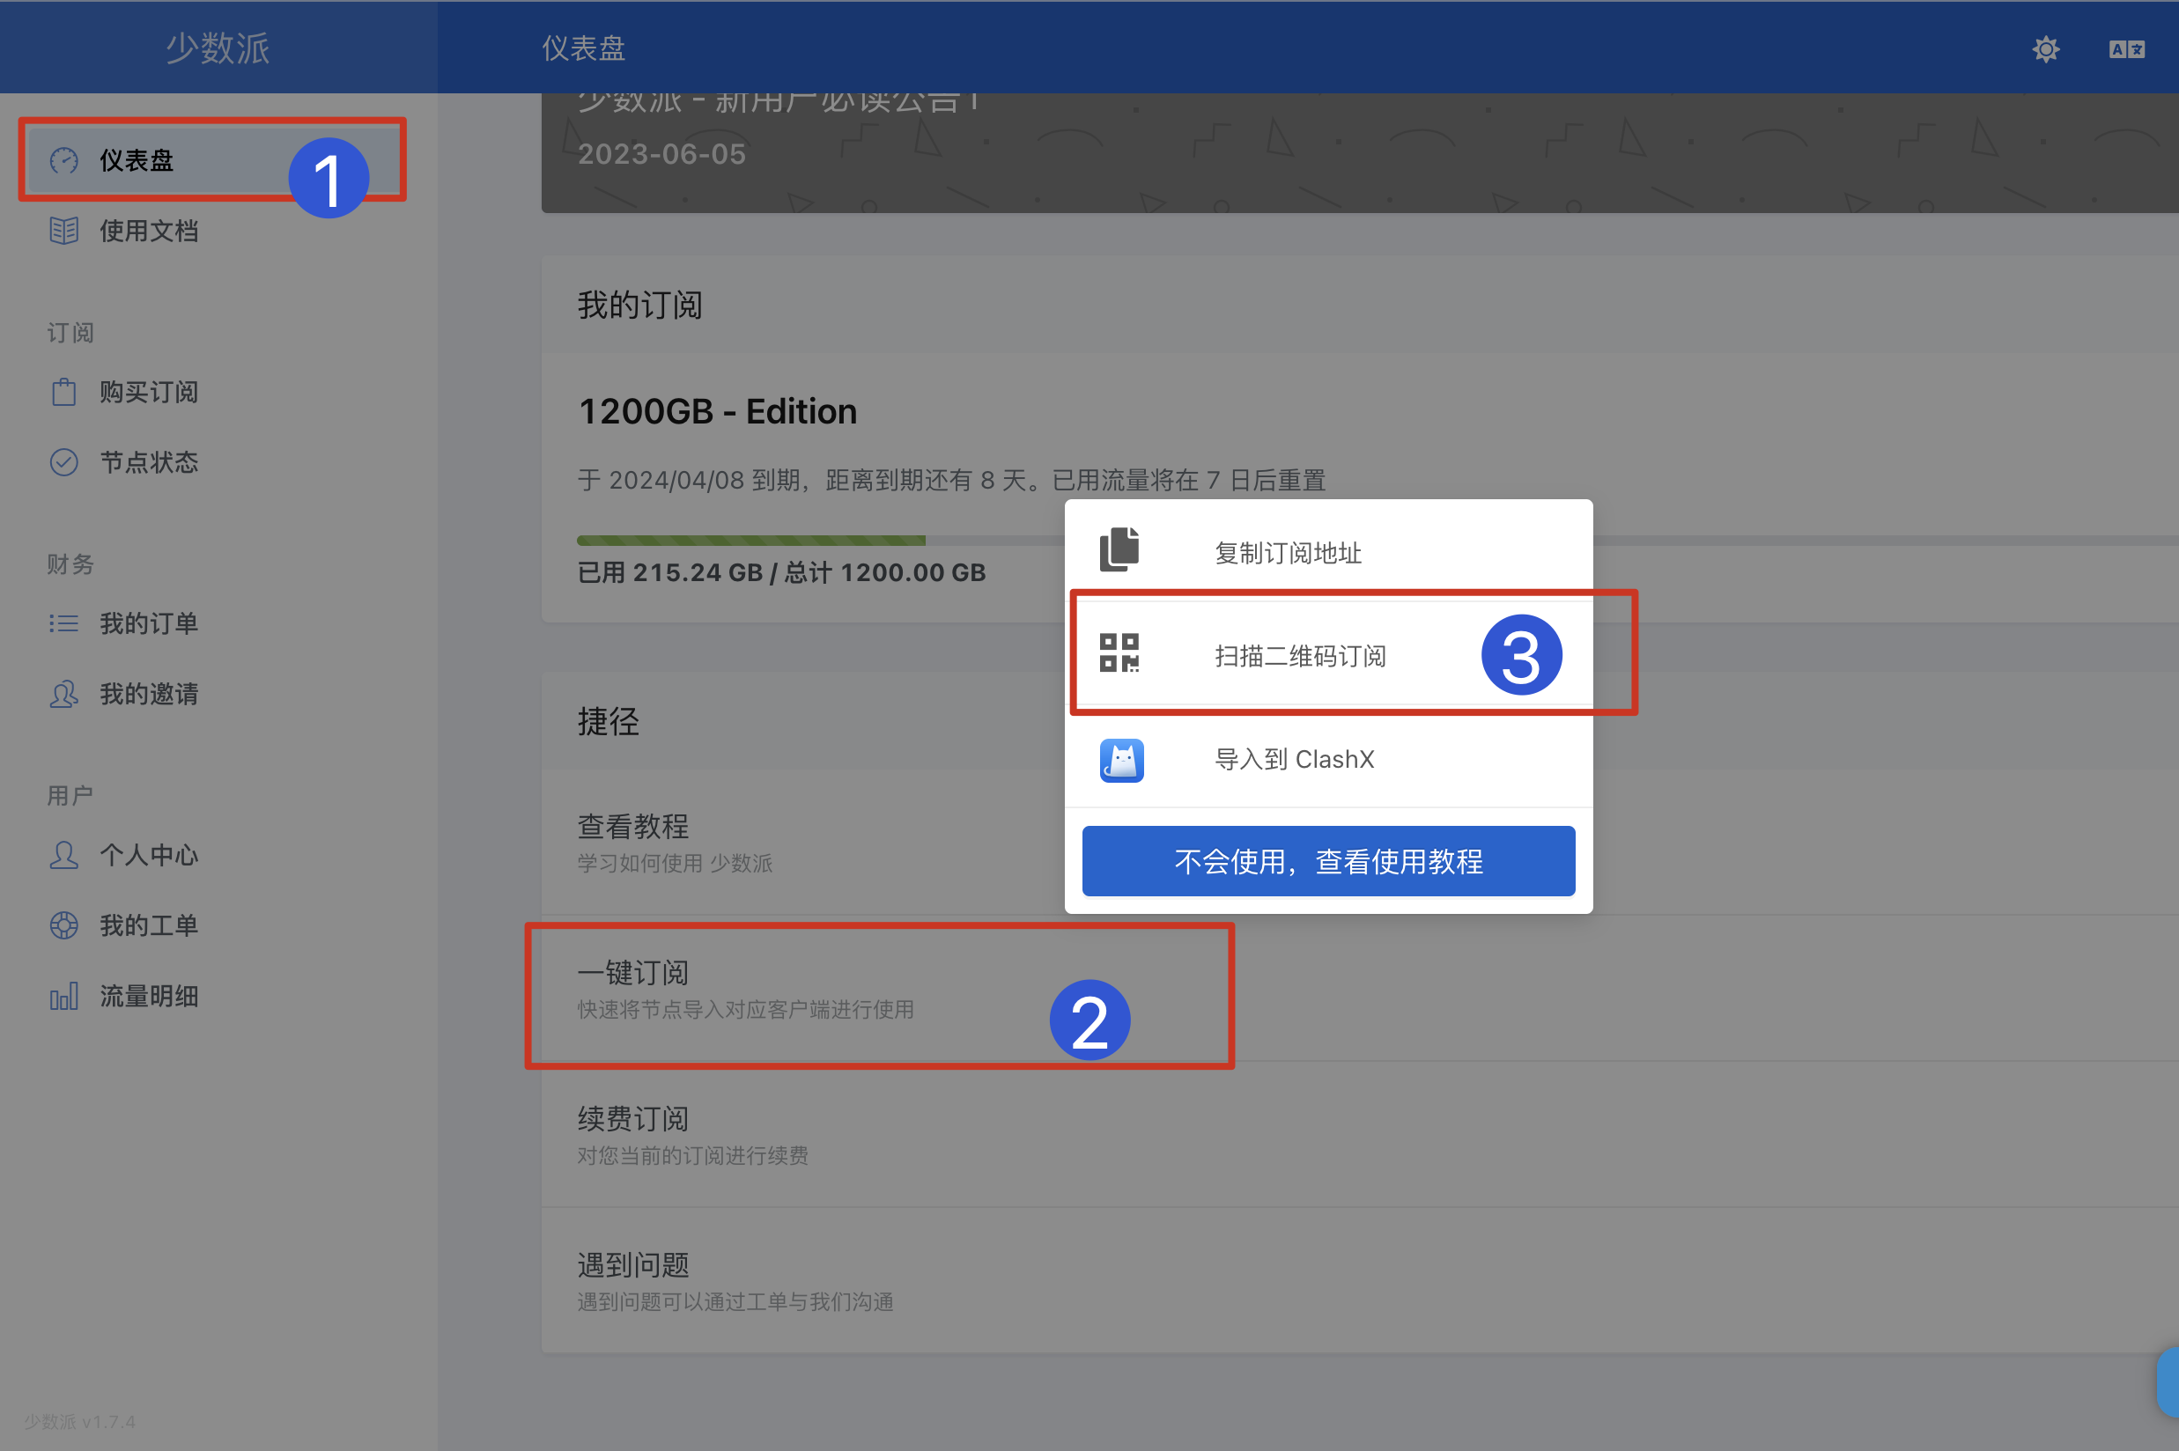Click the QR code icon in popup
This screenshot has width=2179, height=1451.
1119,653
